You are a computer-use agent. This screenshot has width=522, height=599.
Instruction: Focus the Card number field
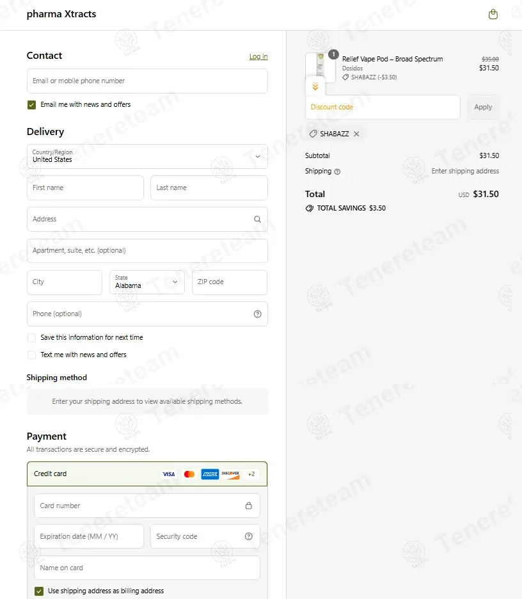point(141,506)
